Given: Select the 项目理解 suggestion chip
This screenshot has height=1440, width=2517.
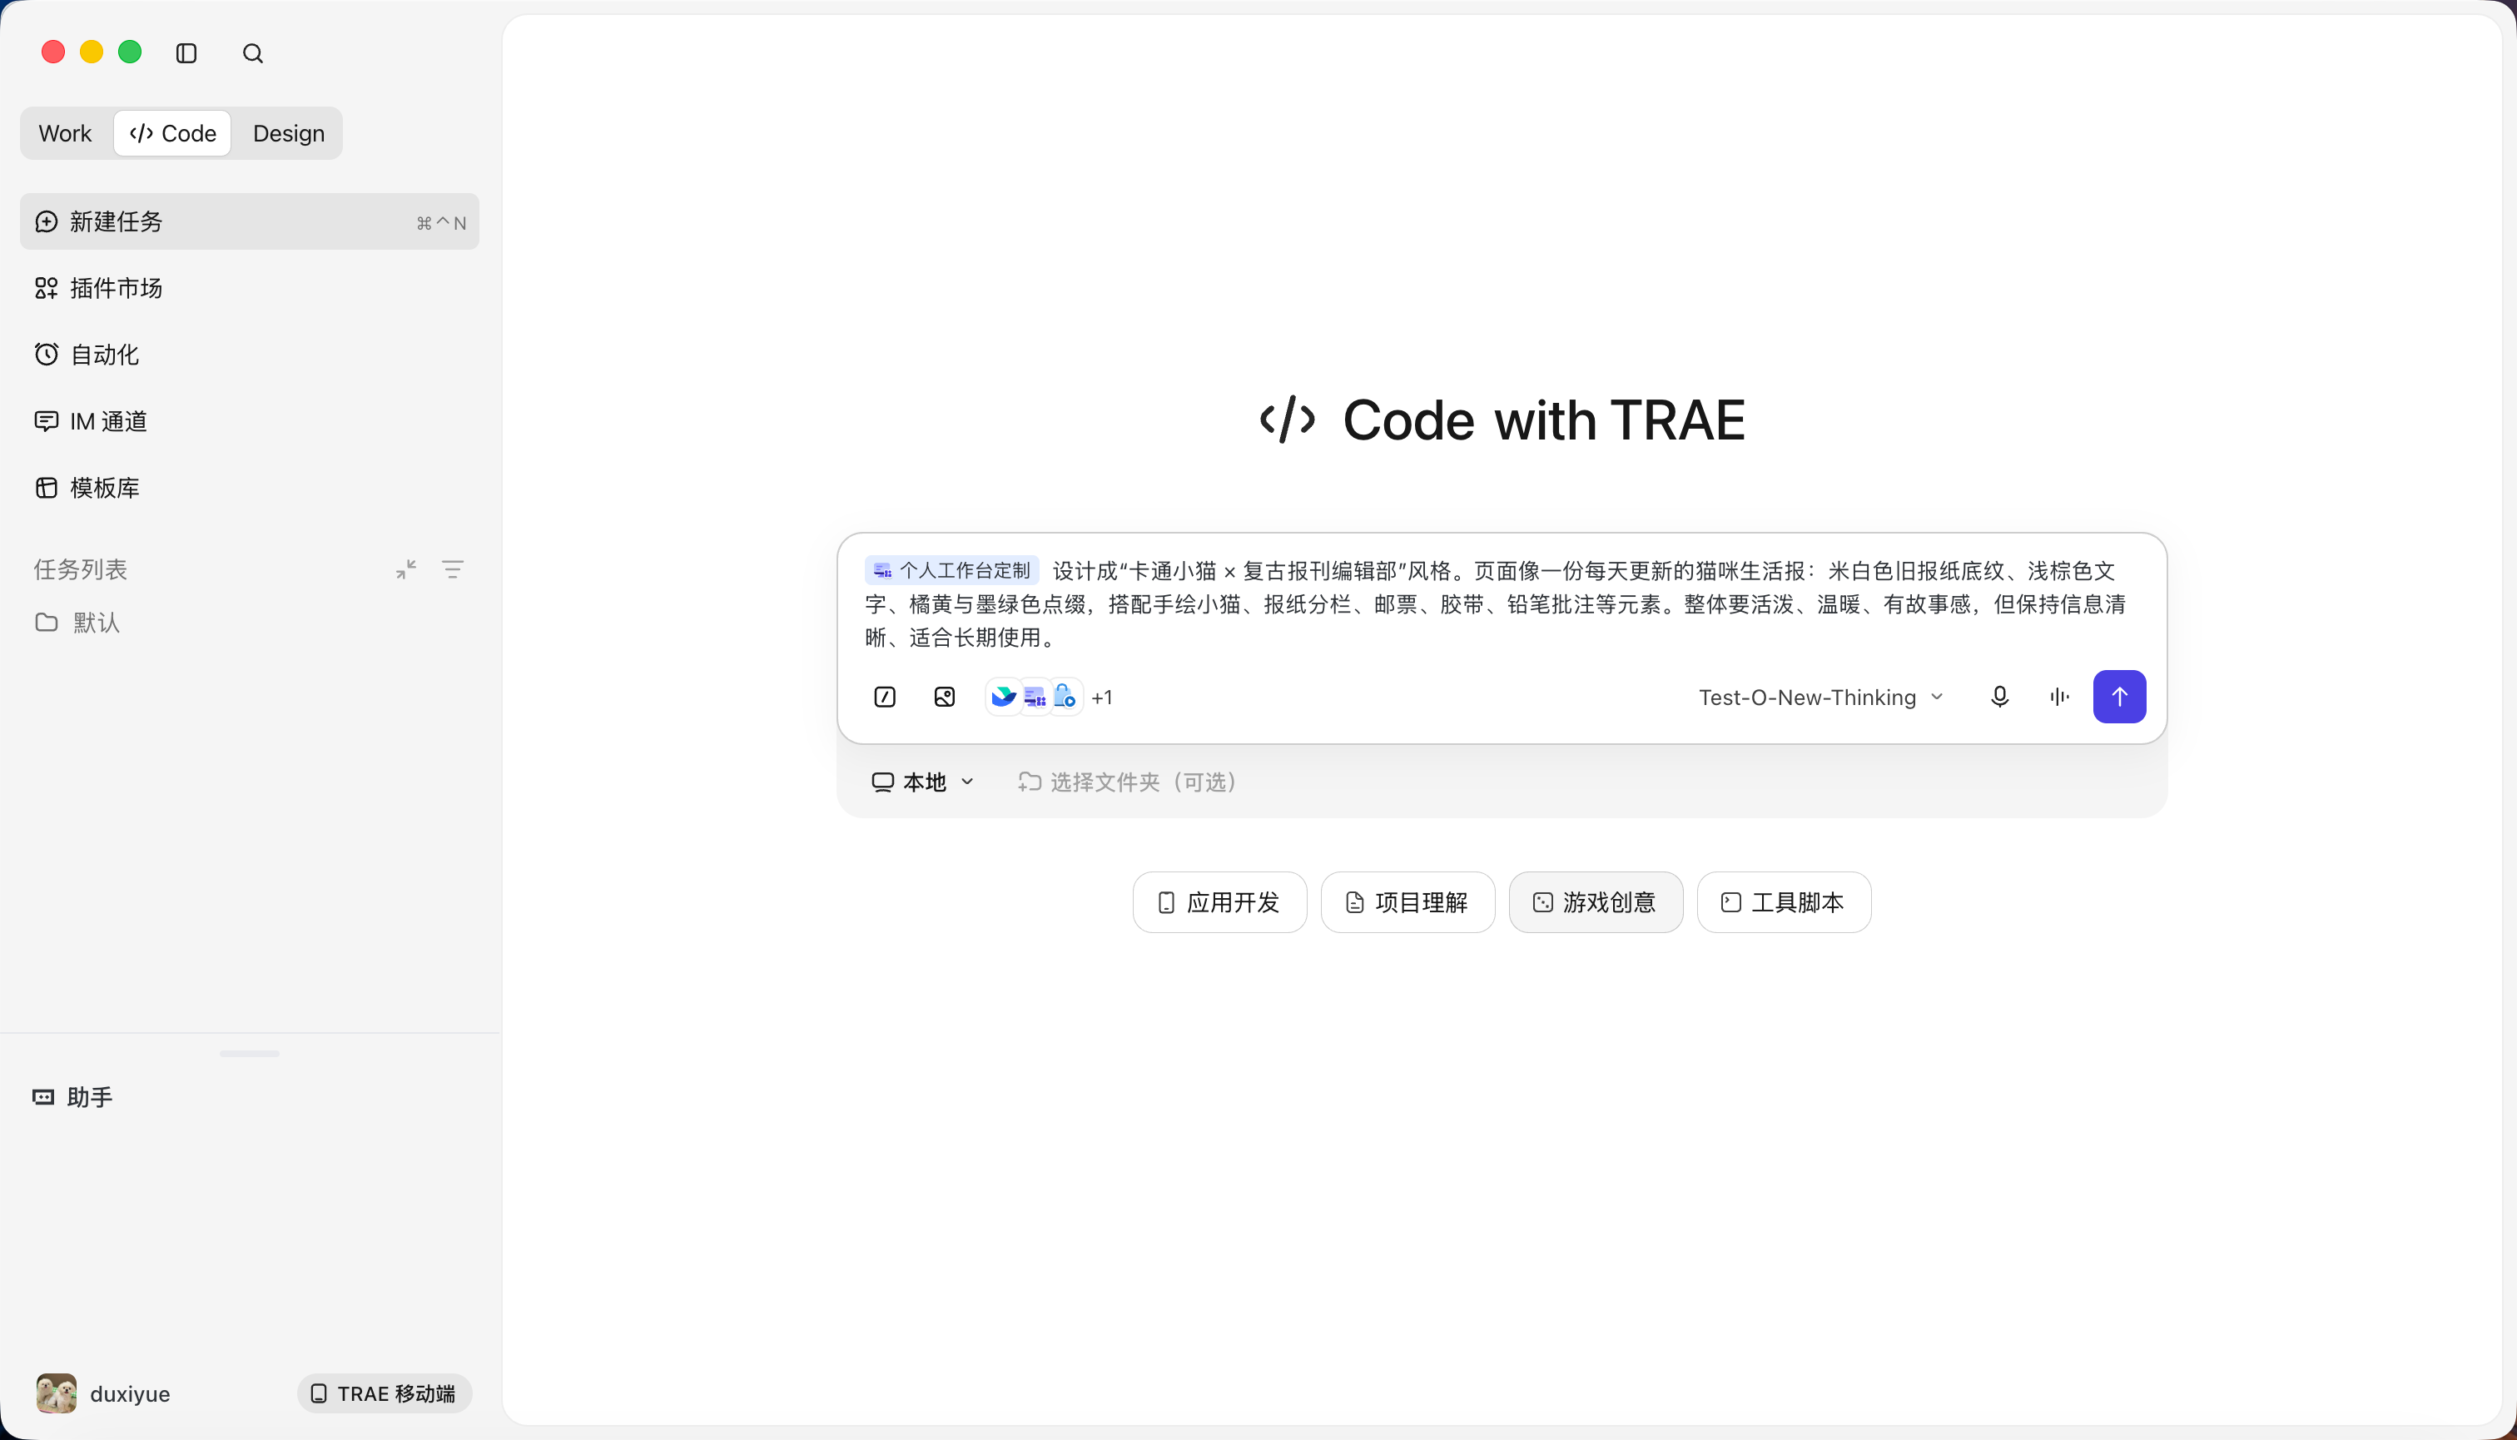Looking at the screenshot, I should tap(1407, 902).
